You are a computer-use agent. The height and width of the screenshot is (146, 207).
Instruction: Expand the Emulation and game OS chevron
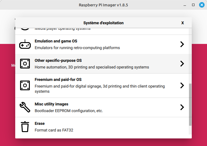point(182,44)
